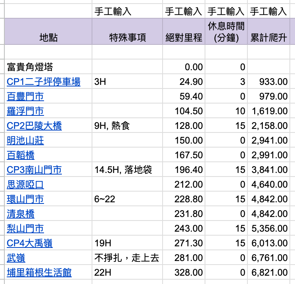Open the 梨山門市 link
The width and height of the screenshot is (295, 284).
(x=25, y=228)
